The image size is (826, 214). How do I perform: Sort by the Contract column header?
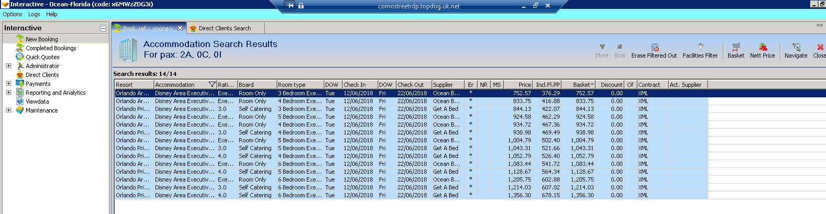click(x=652, y=84)
